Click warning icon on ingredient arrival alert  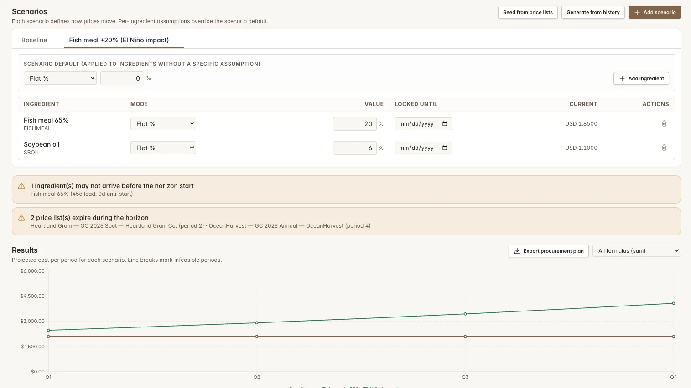click(x=21, y=186)
